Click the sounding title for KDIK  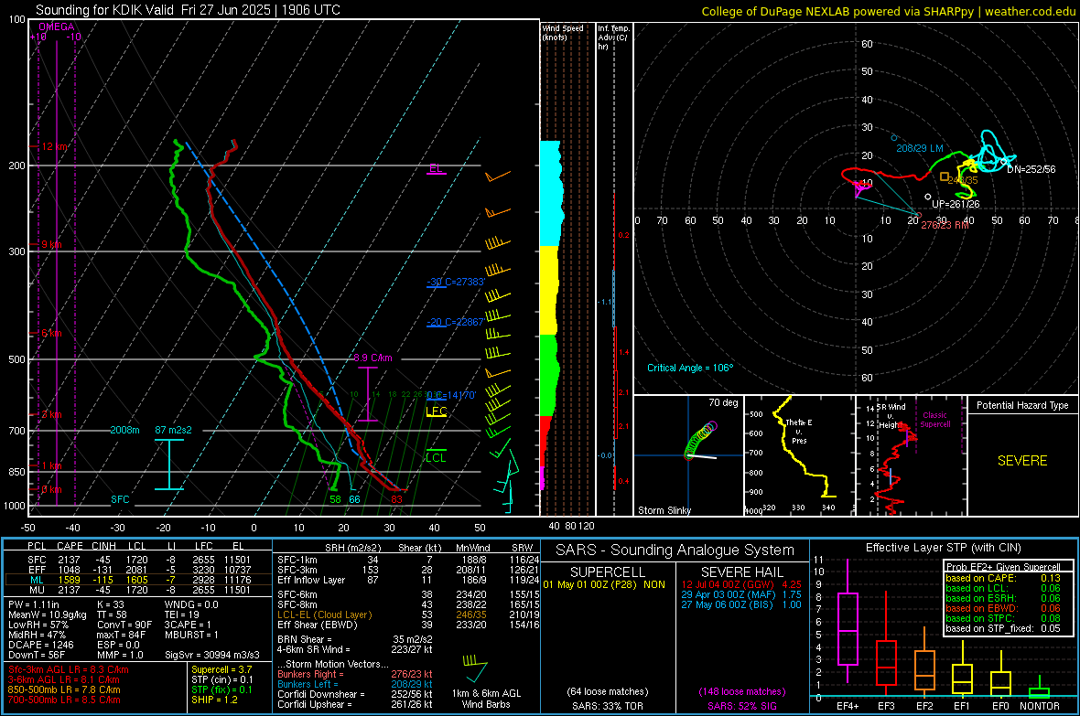[188, 10]
